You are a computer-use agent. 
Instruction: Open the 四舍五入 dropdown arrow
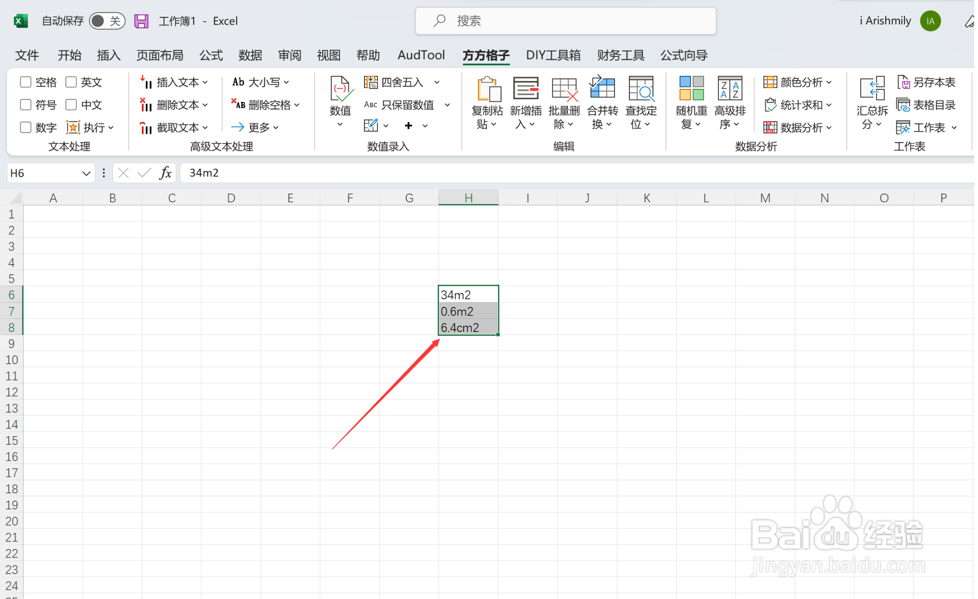(437, 83)
